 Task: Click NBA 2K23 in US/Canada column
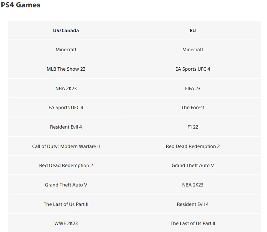66,88
